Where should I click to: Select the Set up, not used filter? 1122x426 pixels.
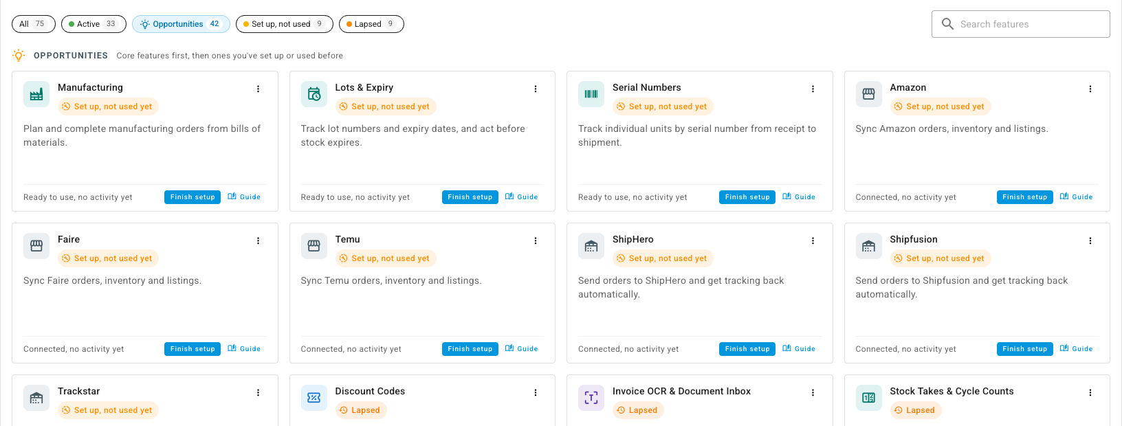pos(285,24)
